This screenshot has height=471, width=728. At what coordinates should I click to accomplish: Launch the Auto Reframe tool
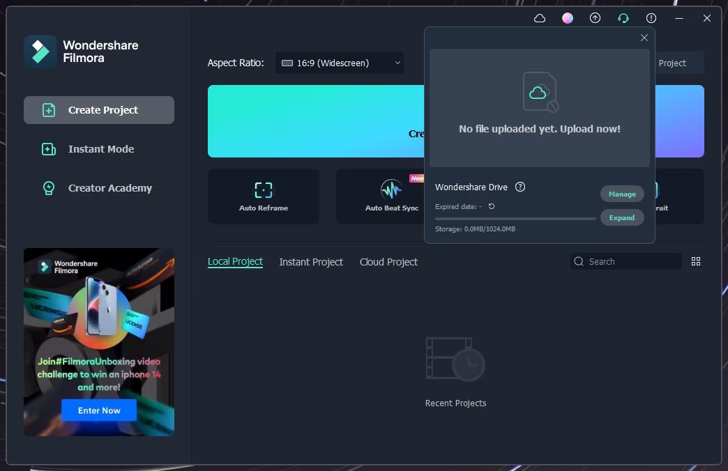pos(264,196)
